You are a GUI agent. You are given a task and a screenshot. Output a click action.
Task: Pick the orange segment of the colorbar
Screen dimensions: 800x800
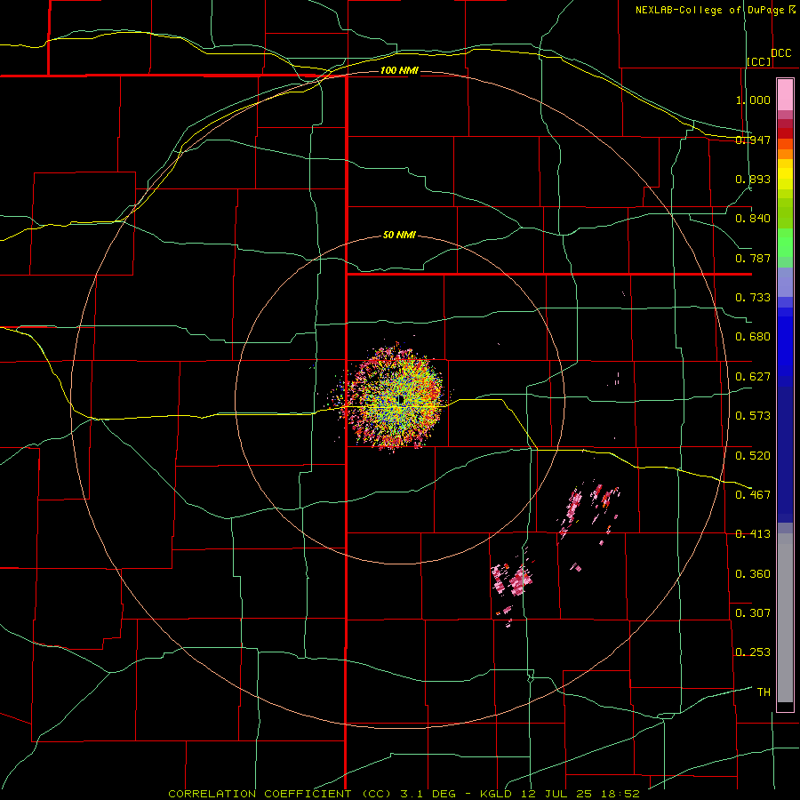785,154
